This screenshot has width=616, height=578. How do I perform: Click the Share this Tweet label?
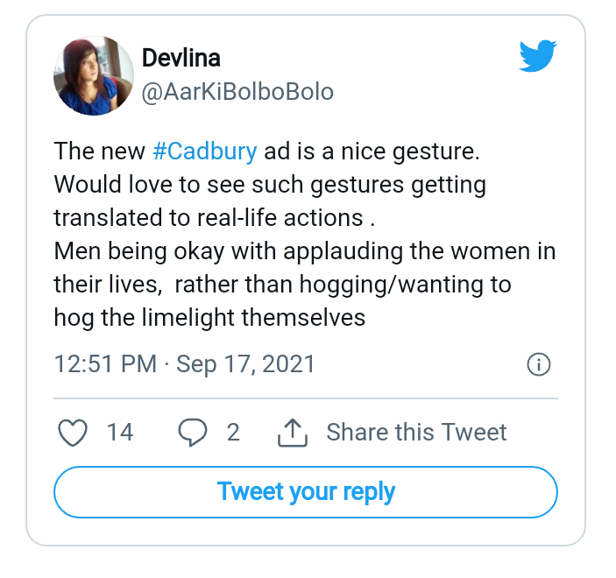(416, 433)
